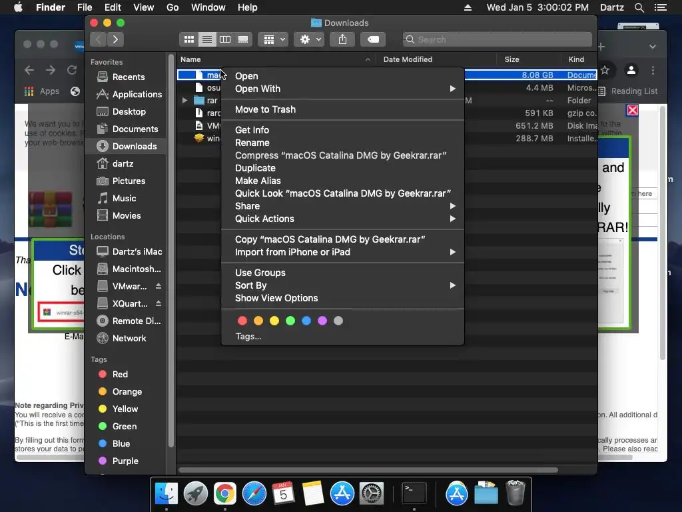Switch Finder to icon view
Viewport: 682px width, 512px height.
tap(188, 39)
